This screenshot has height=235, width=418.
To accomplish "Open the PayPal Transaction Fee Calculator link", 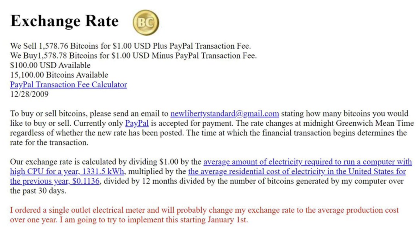I will click(69, 85).
